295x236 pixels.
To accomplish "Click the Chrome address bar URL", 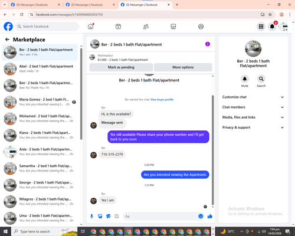I will (x=69, y=15).
